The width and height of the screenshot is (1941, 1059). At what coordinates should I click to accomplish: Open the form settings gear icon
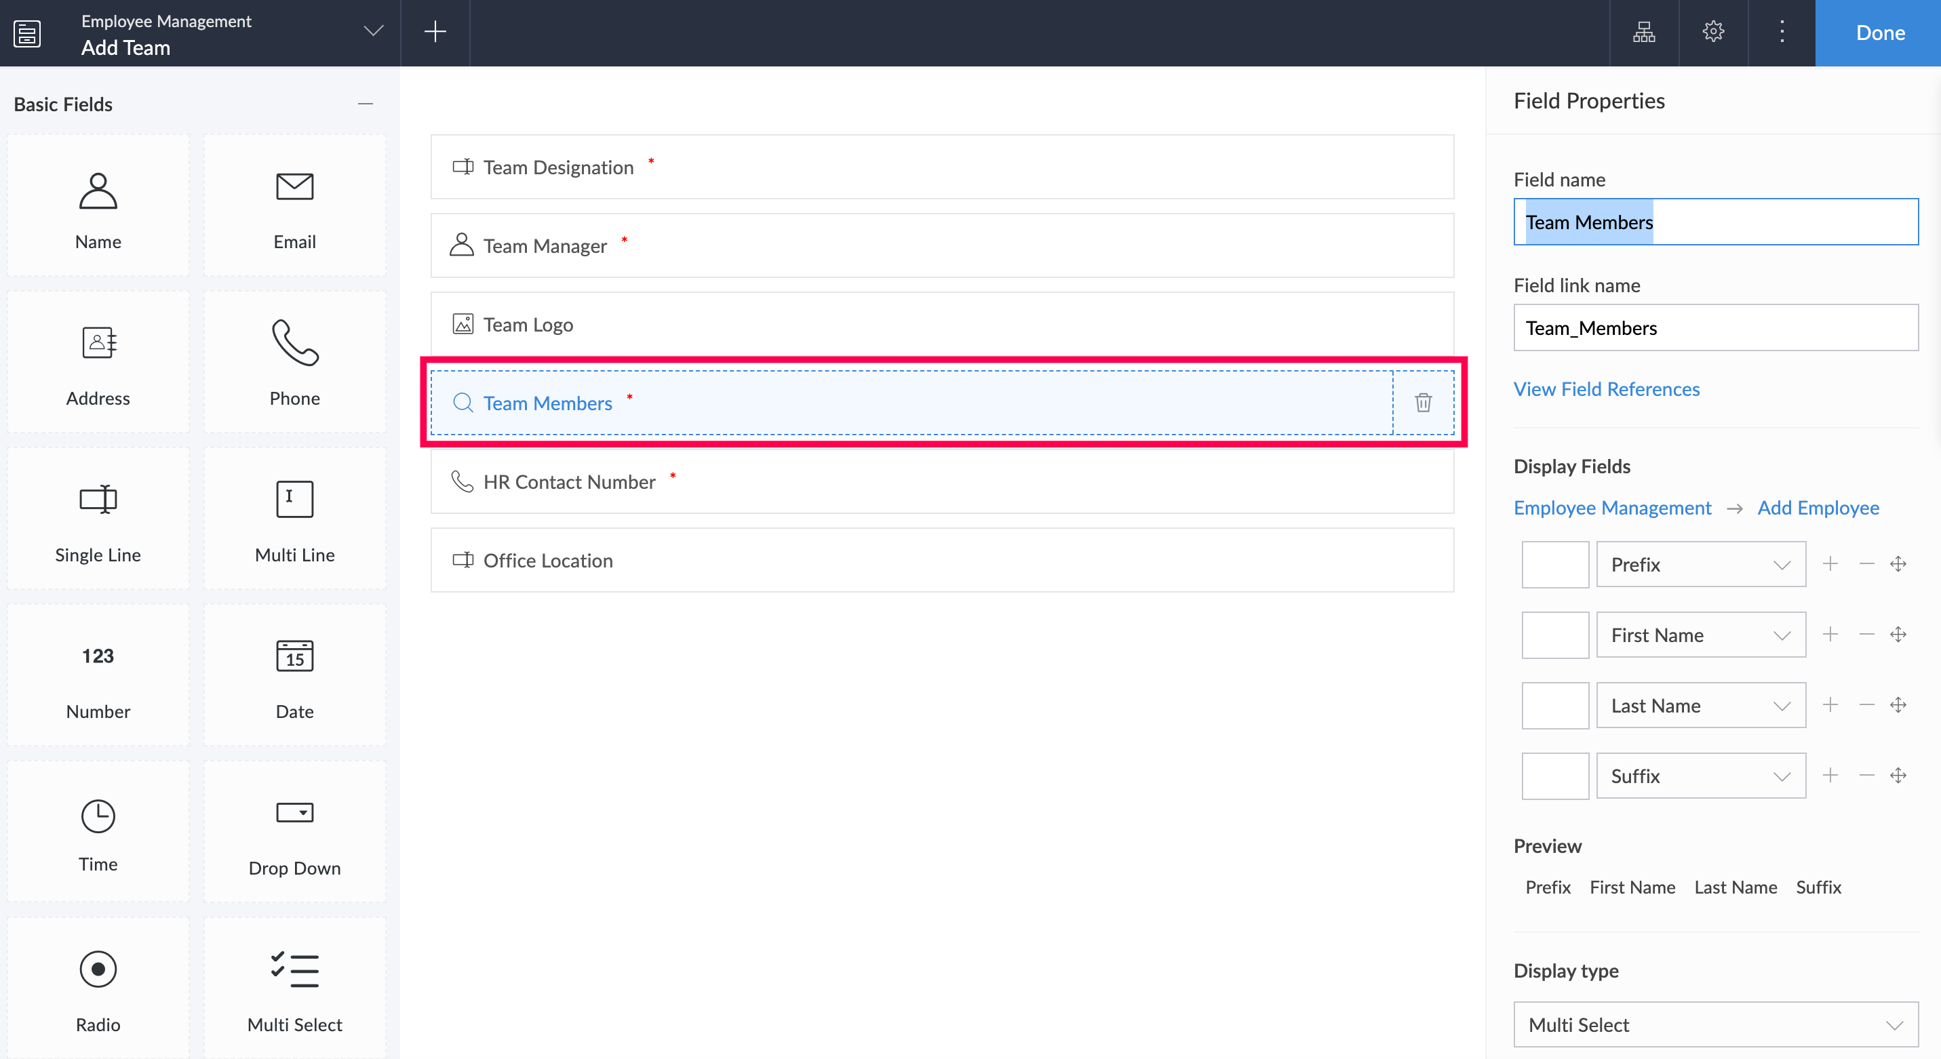[1712, 33]
